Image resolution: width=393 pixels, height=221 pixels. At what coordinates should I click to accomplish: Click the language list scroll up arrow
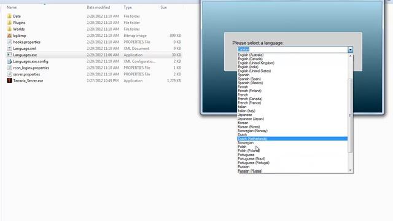point(350,56)
